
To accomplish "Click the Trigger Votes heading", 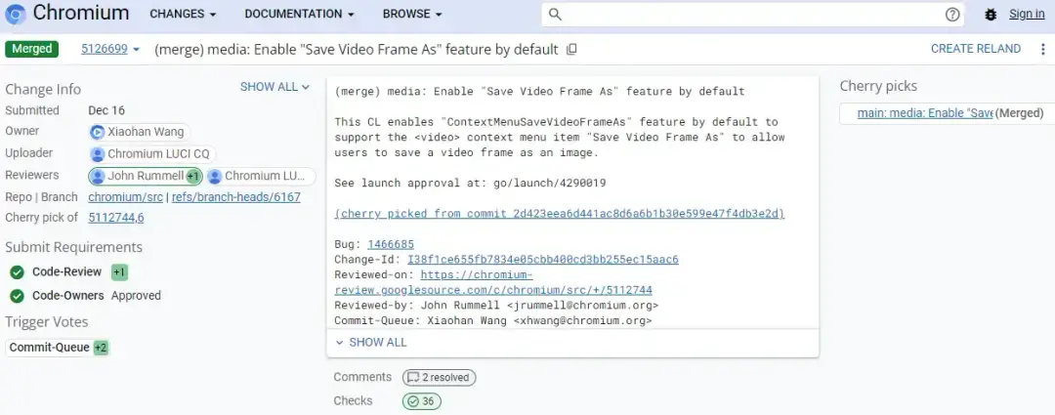I will (47, 322).
